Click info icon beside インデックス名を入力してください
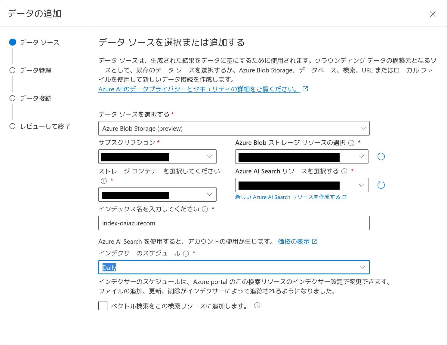Viewport: 447px width, 345px height. point(205,209)
